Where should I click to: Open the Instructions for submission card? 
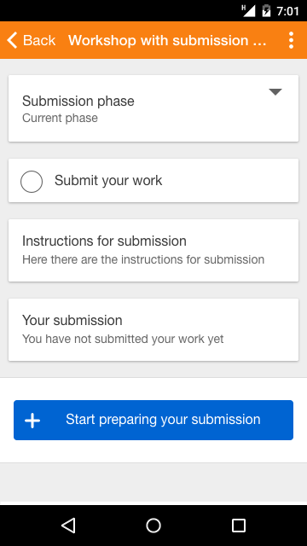pyautogui.click(x=153, y=250)
